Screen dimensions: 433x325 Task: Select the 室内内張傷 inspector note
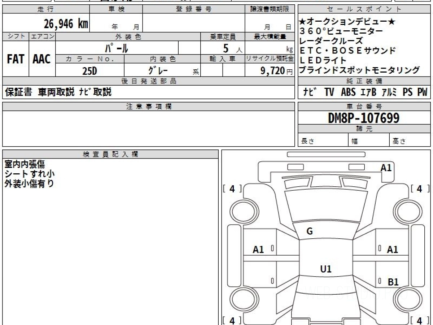point(25,164)
